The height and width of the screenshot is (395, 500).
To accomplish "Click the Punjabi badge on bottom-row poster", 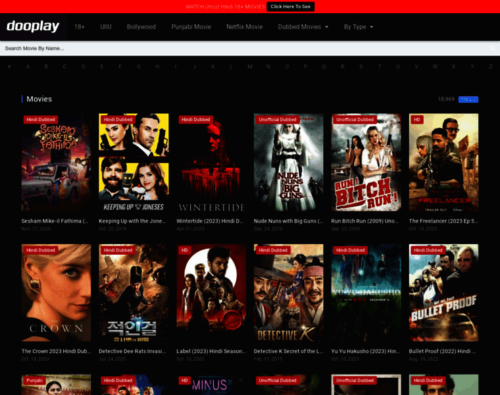I will click(34, 381).
